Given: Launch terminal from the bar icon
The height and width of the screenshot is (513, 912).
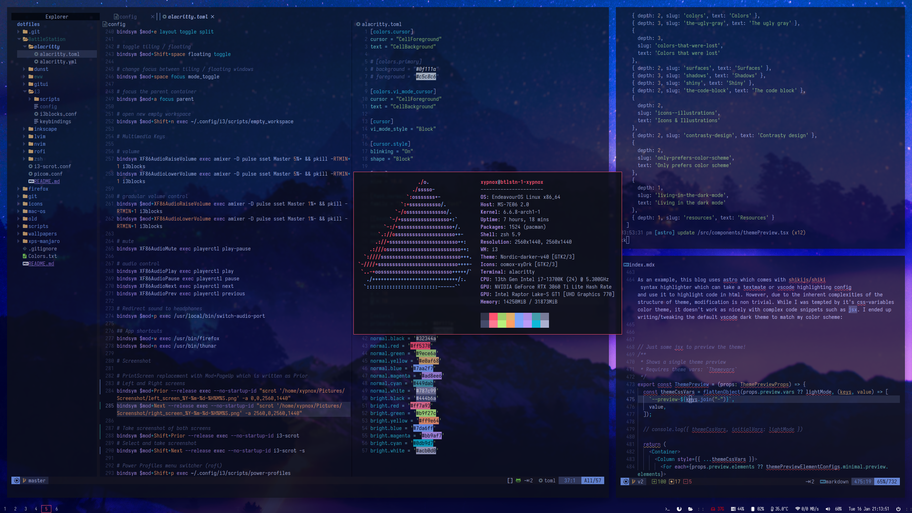Looking at the screenshot, I should [668, 509].
